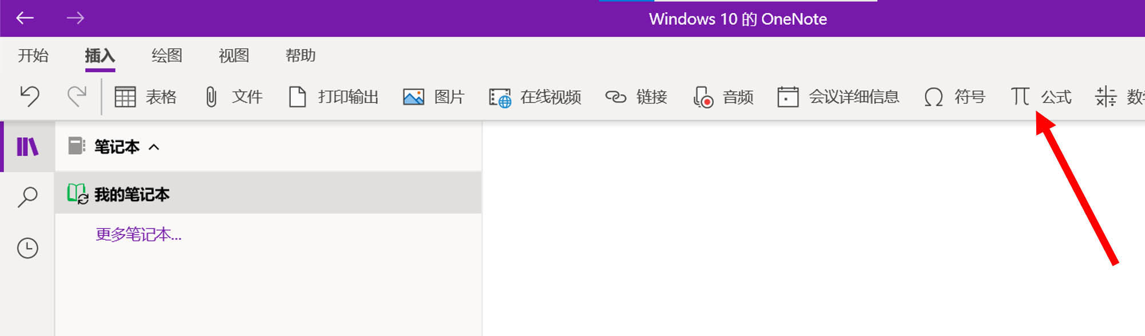
Task: Go forward with the right arrow
Action: [x=75, y=18]
